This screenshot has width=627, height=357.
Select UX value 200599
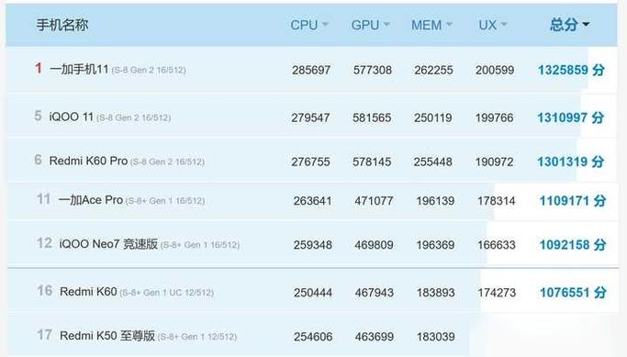pos(495,71)
